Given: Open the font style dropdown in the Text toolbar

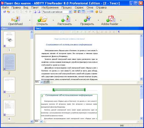Looking at the screenshot, I should [x=61, y=32].
